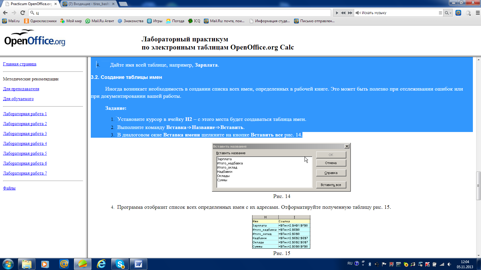Open the 'Письмо отправлен...' bookmark
The width and height of the screenshot is (481, 270).
click(x=314, y=21)
